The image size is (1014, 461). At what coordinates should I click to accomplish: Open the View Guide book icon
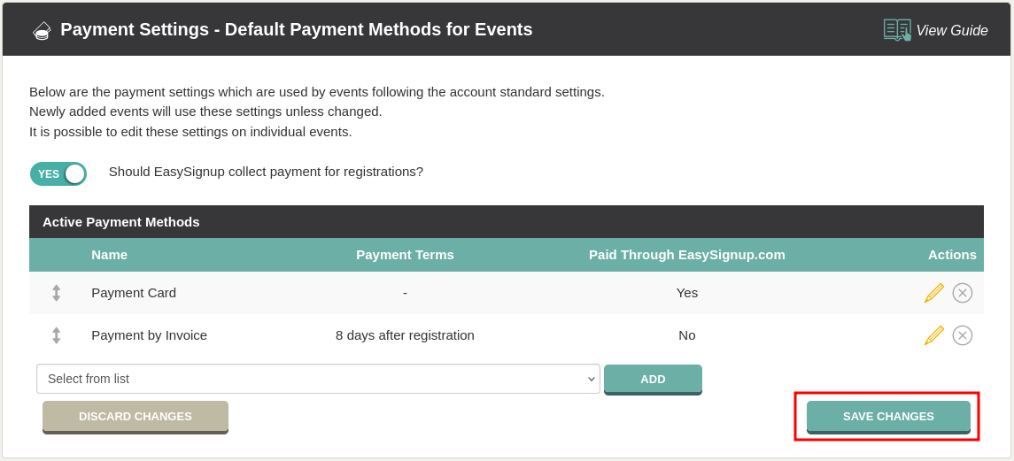pyautogui.click(x=897, y=30)
